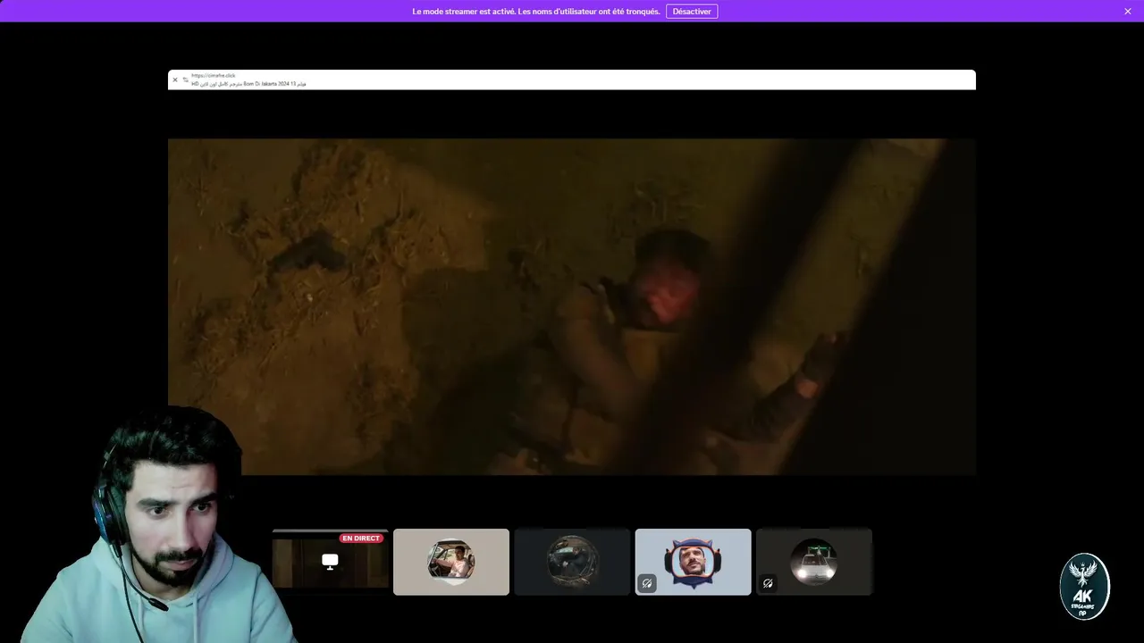The width and height of the screenshot is (1144, 643).
Task: Click the monitor icon on live stream tile
Action: coord(330,562)
